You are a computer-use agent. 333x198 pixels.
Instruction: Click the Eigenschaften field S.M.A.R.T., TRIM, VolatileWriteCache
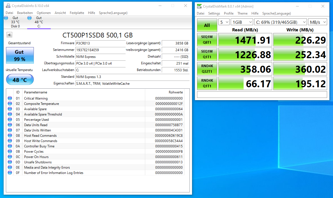coord(132,84)
